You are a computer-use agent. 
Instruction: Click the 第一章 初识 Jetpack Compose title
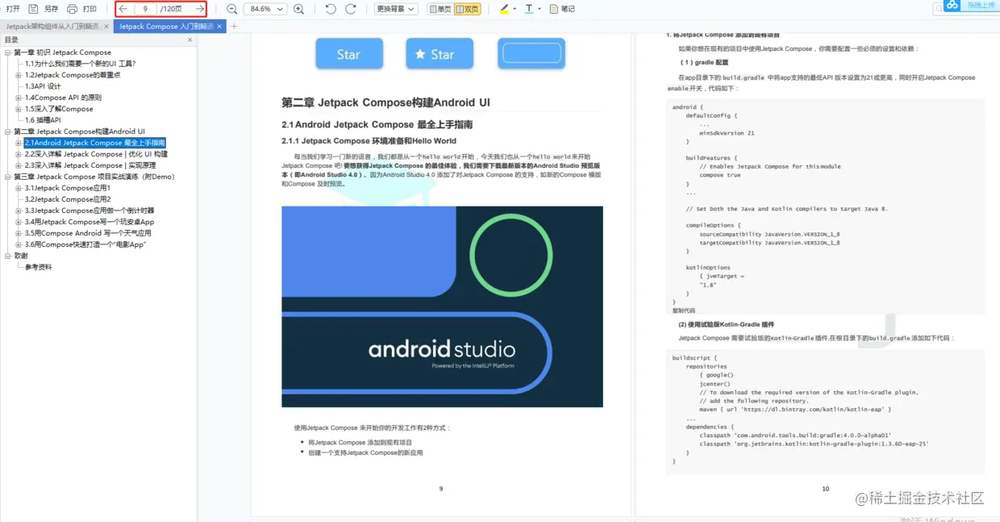(x=62, y=52)
